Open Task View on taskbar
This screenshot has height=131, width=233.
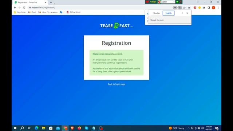(x=29, y=128)
